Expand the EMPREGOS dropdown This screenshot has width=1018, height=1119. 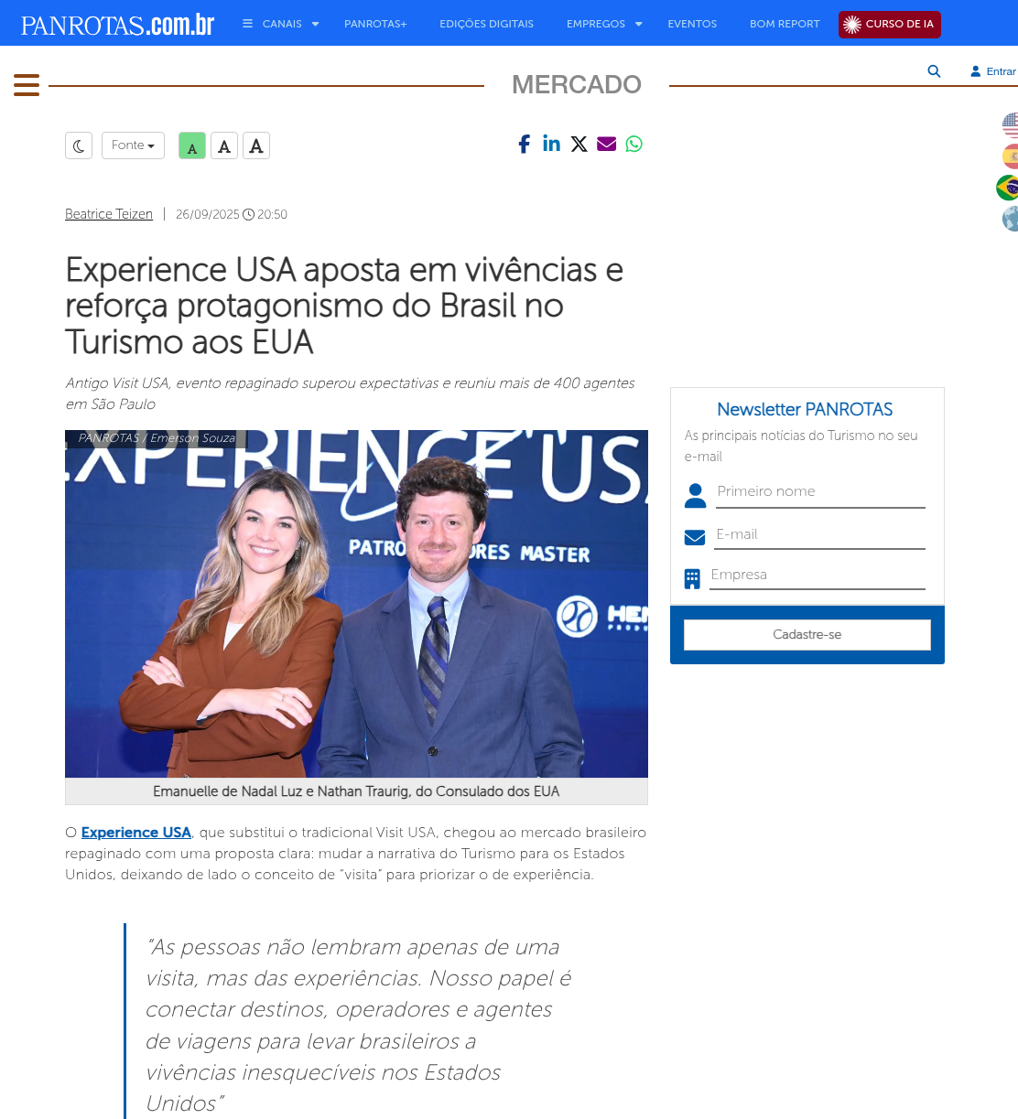(604, 24)
